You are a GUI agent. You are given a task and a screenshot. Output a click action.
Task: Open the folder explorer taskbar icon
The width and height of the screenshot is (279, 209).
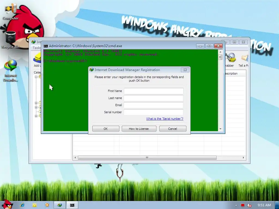[x=35, y=205]
